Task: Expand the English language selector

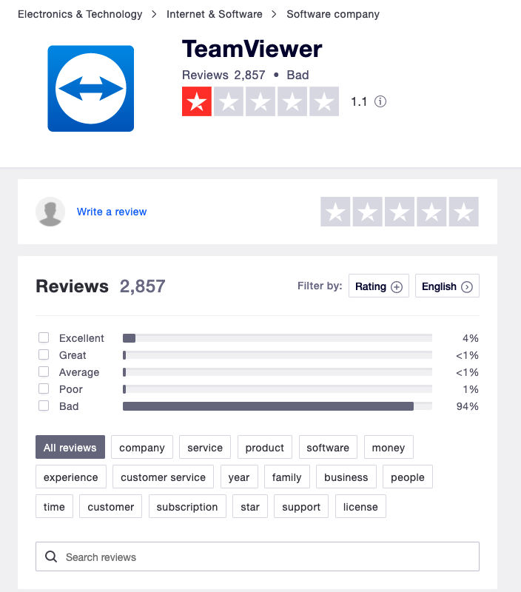Action: [x=447, y=286]
